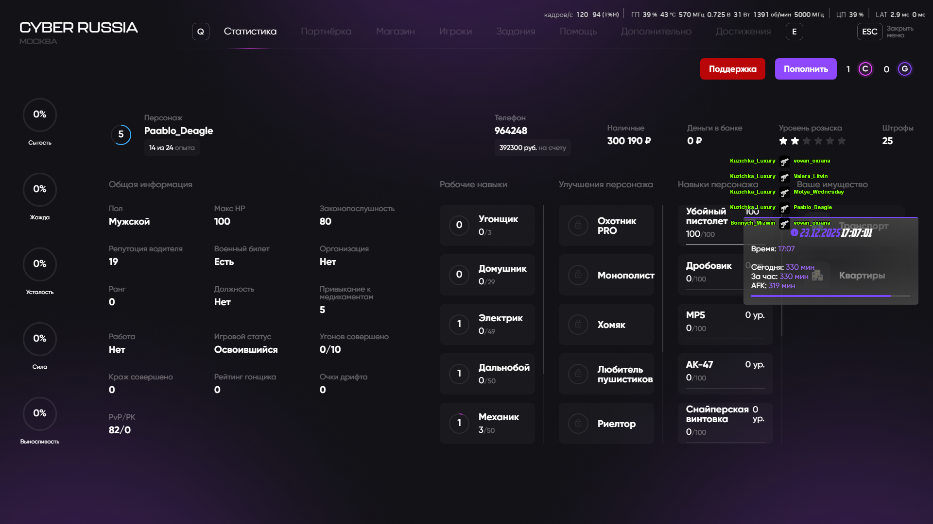Open the Достижения tab

click(x=743, y=32)
